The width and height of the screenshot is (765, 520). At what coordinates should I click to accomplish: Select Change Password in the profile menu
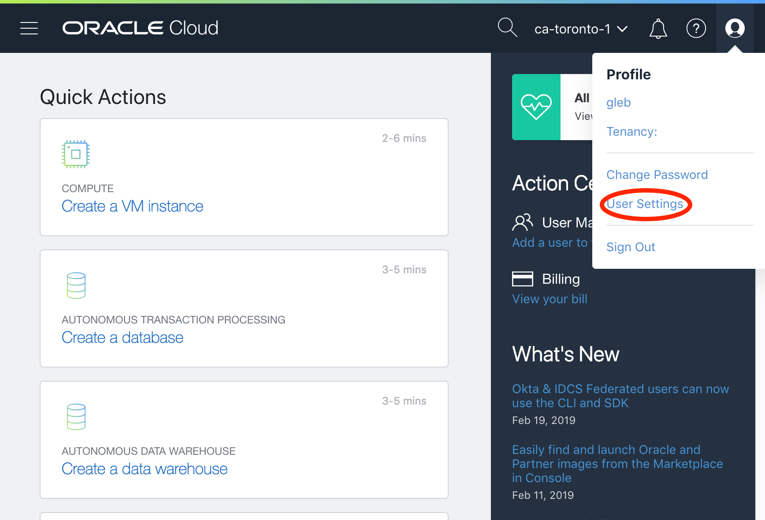click(x=657, y=175)
